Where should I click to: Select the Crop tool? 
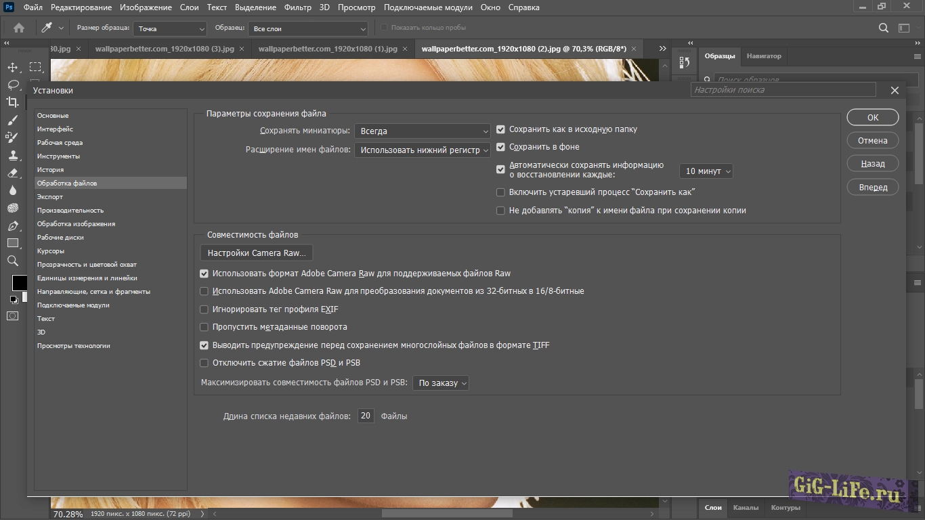click(x=12, y=102)
